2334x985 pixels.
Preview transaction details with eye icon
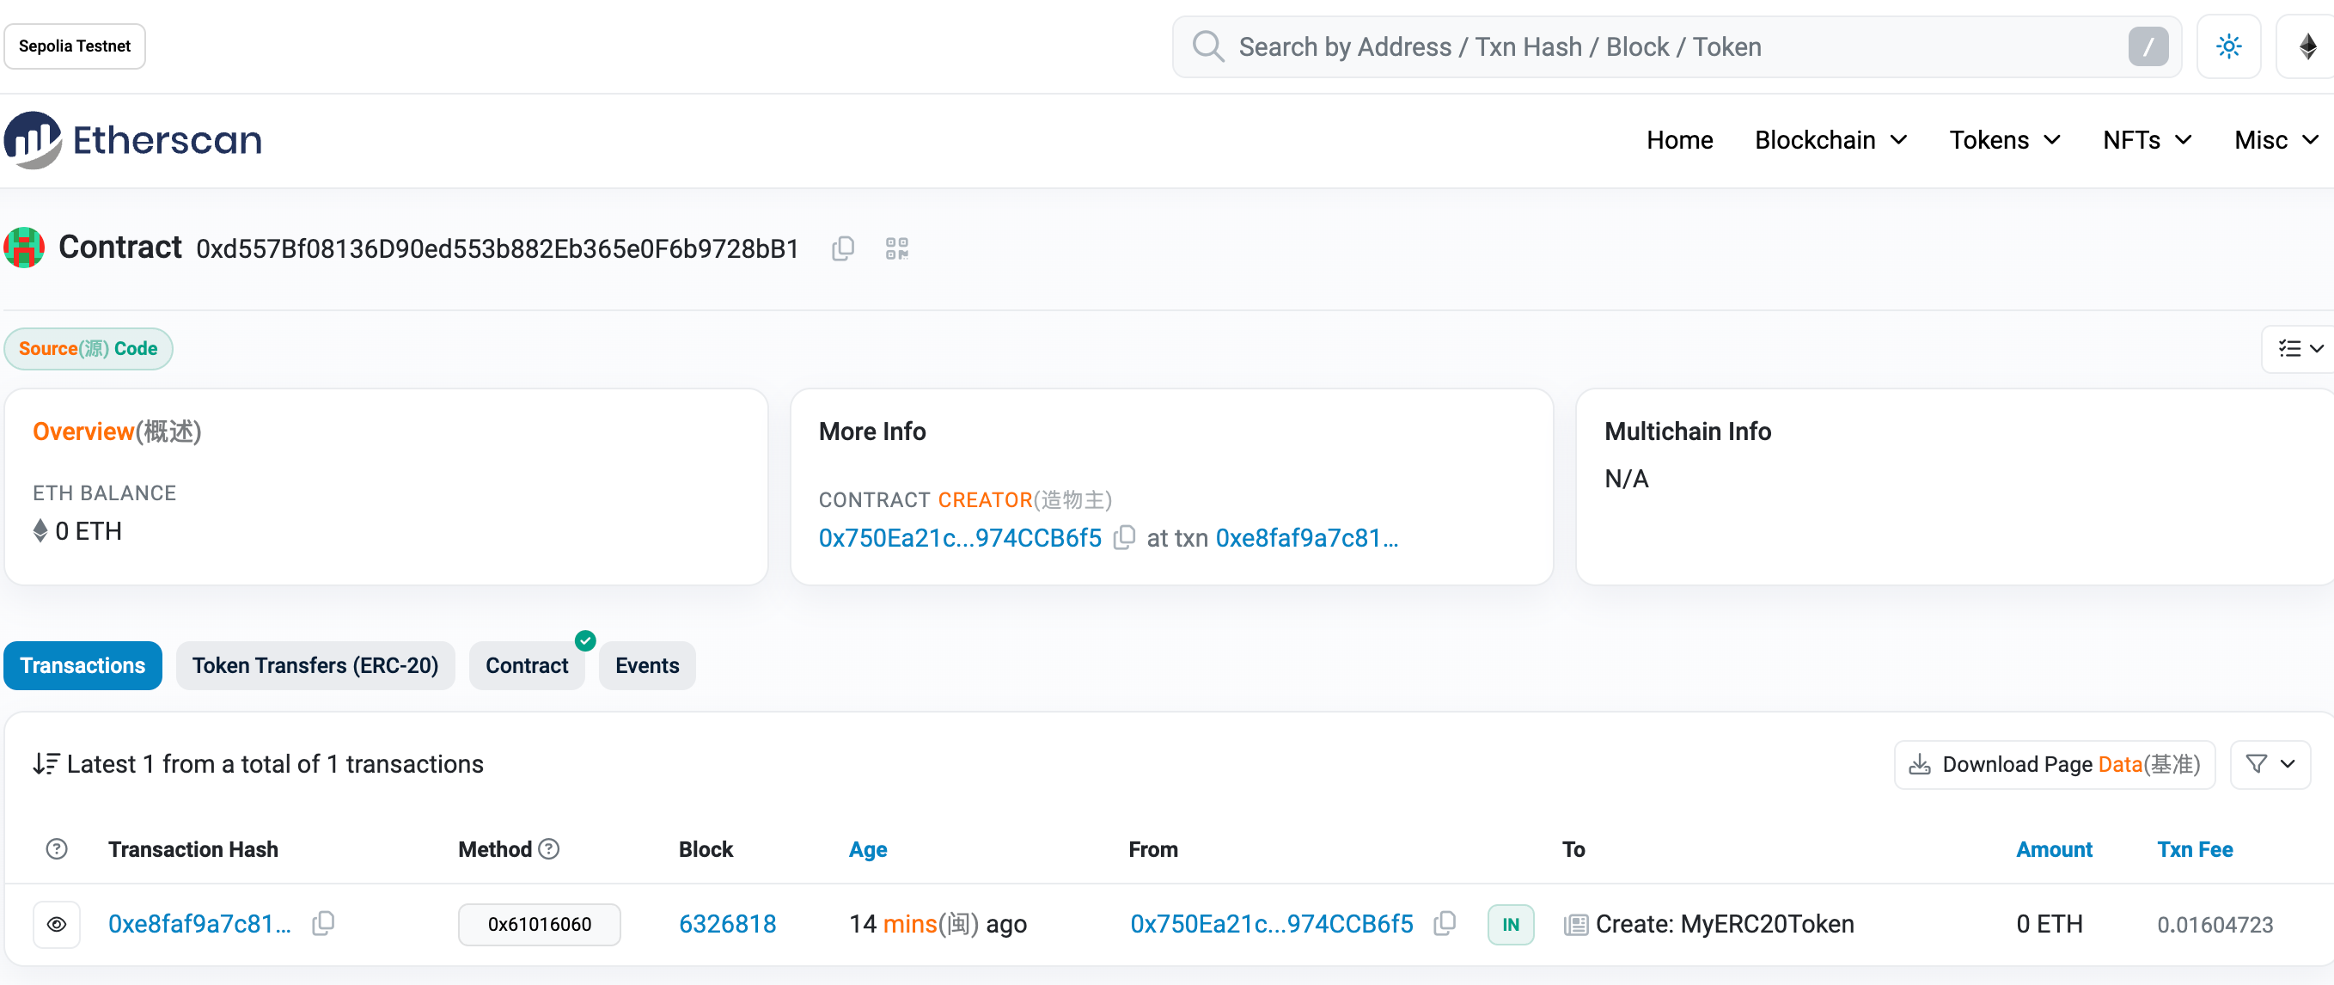pos(56,924)
